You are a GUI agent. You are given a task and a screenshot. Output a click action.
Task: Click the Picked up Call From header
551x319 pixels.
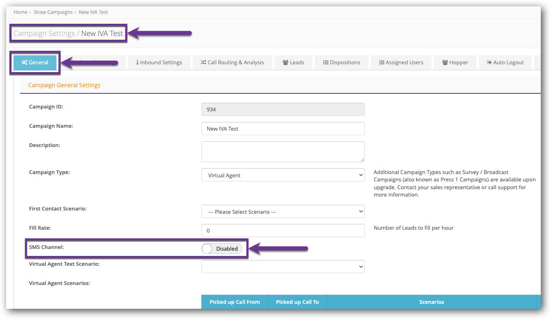tap(235, 302)
